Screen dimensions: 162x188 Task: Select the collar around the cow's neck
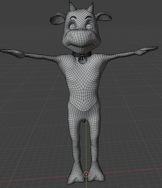click(82, 54)
